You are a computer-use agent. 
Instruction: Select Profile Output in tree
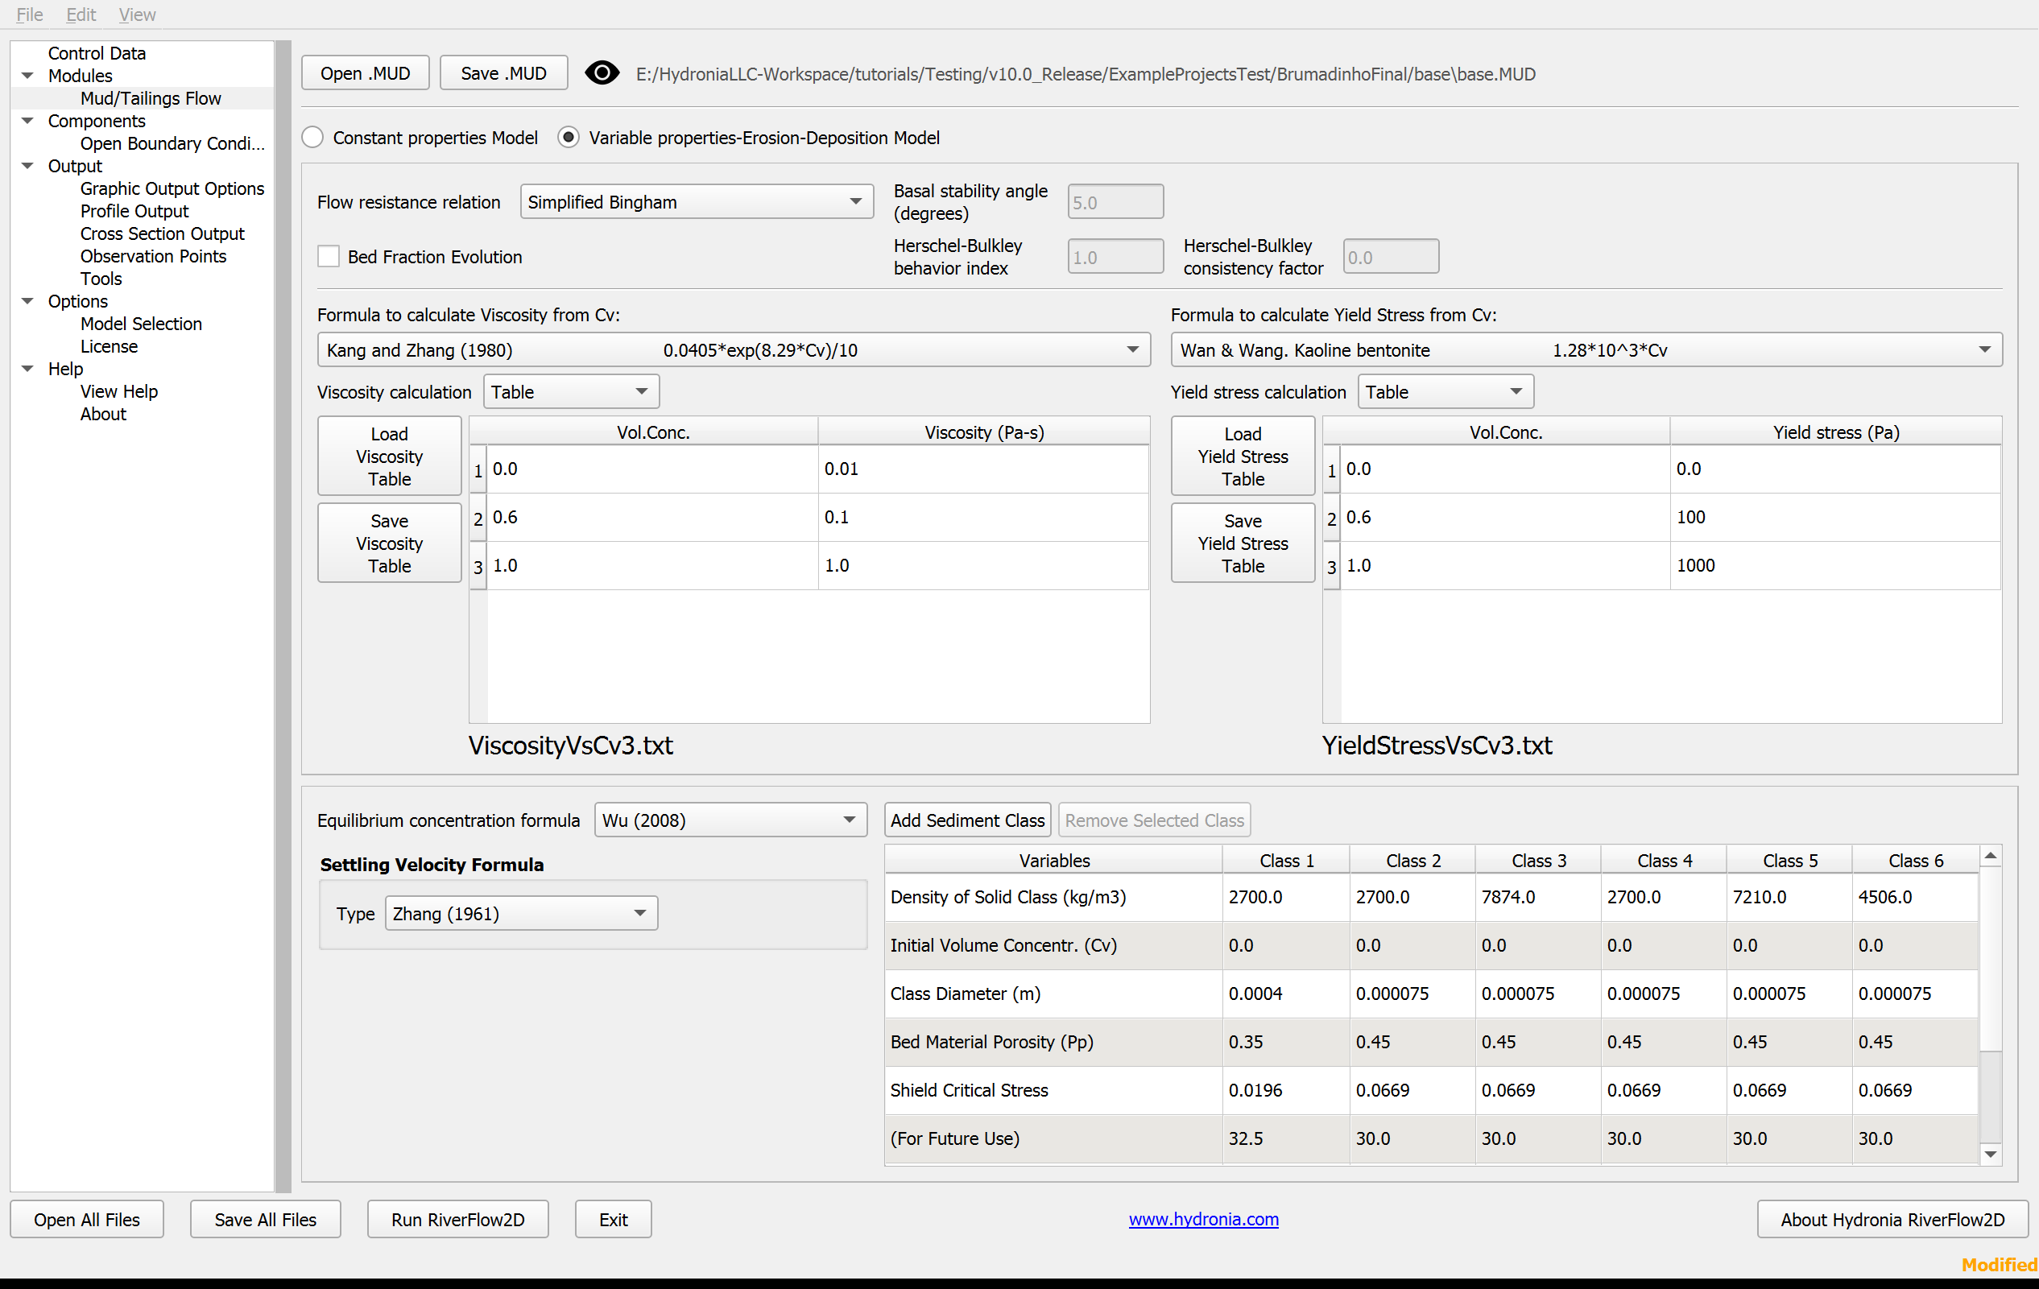pos(134,212)
